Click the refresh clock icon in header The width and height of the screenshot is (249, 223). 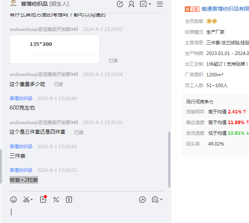[x=120, y=4]
